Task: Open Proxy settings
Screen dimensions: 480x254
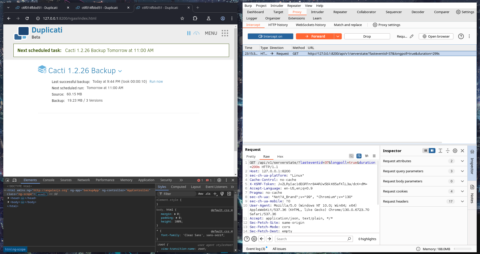Action: pos(387,25)
